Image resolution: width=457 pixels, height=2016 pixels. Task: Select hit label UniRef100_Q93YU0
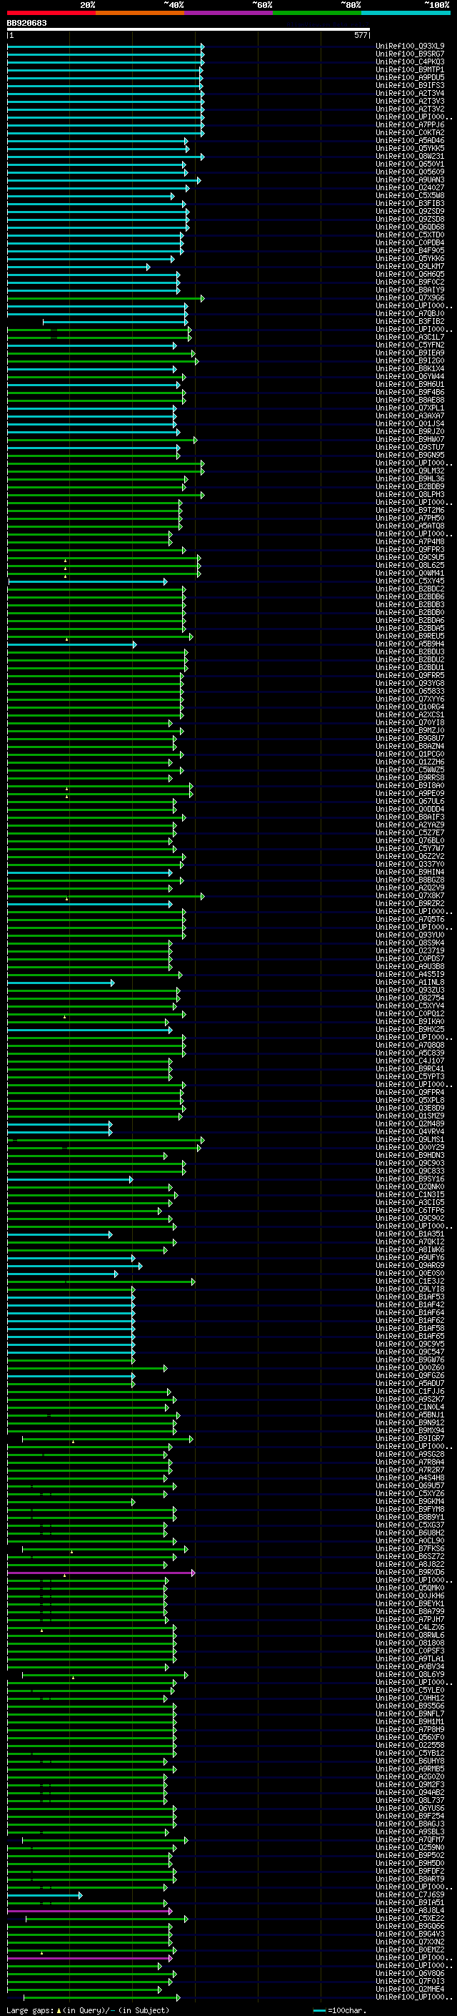[x=410, y=935]
